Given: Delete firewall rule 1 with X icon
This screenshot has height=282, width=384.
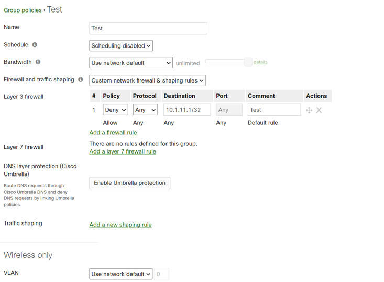Looking at the screenshot, I should click(x=319, y=110).
